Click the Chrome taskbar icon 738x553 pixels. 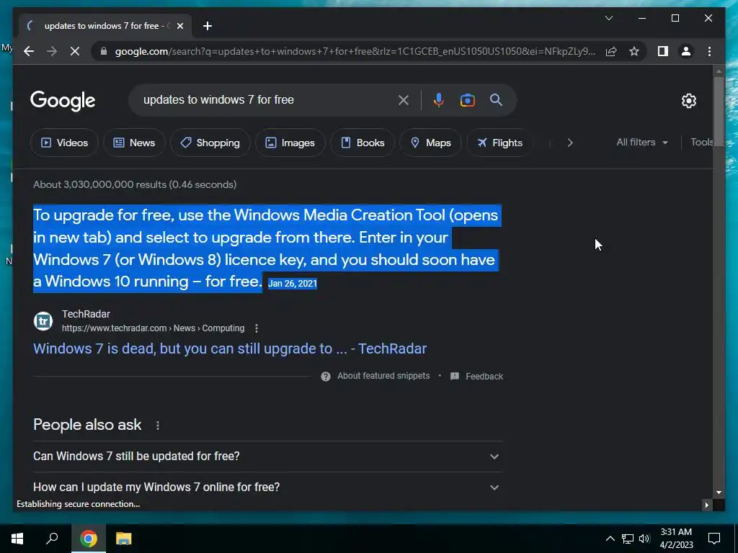pyautogui.click(x=89, y=539)
